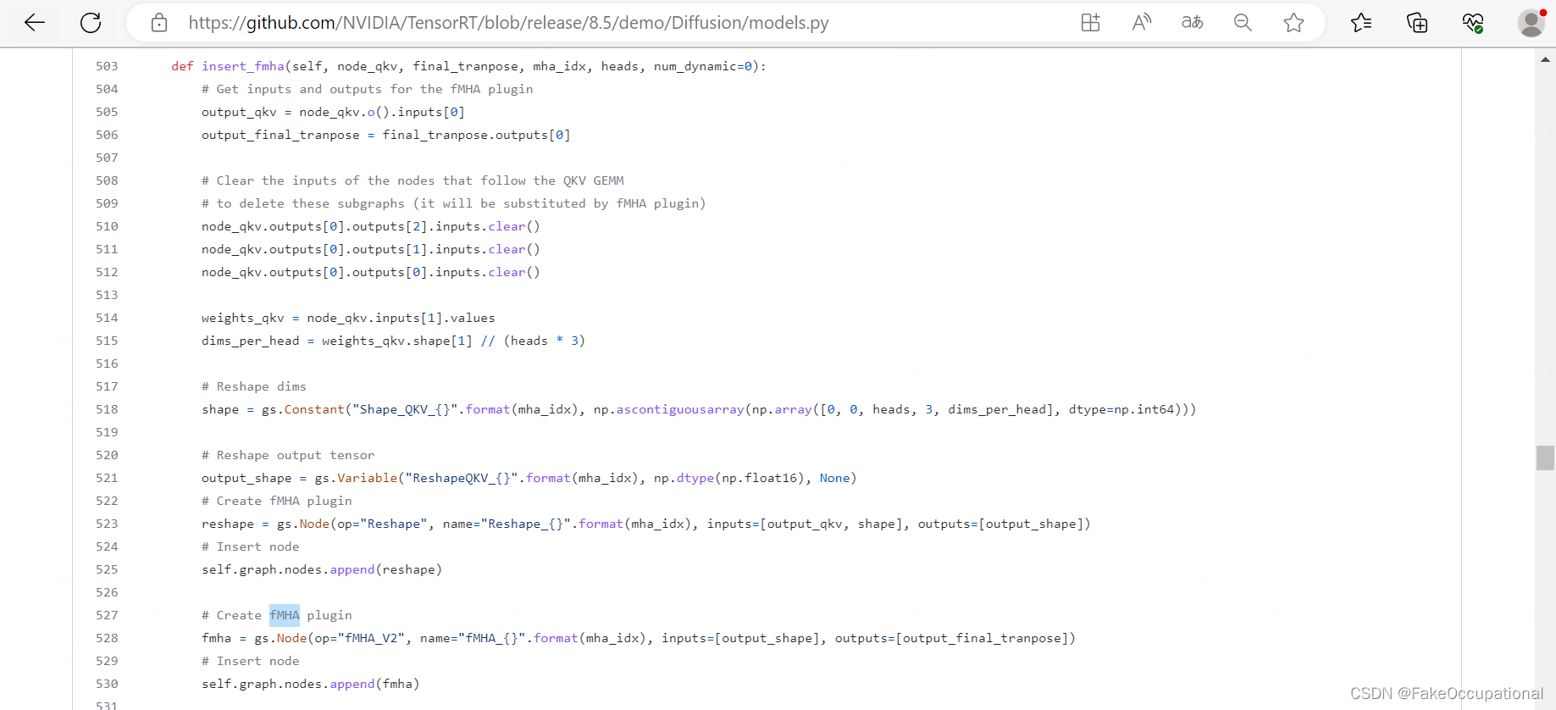Reload the GitHub page
Image resolution: width=1556 pixels, height=710 pixels.
pos(91,23)
